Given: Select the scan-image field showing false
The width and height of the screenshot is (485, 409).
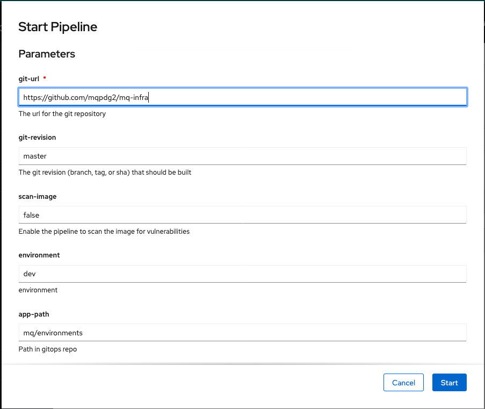Looking at the screenshot, I should [x=243, y=215].
